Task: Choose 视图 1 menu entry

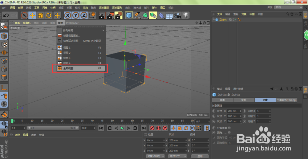Action: (81, 47)
